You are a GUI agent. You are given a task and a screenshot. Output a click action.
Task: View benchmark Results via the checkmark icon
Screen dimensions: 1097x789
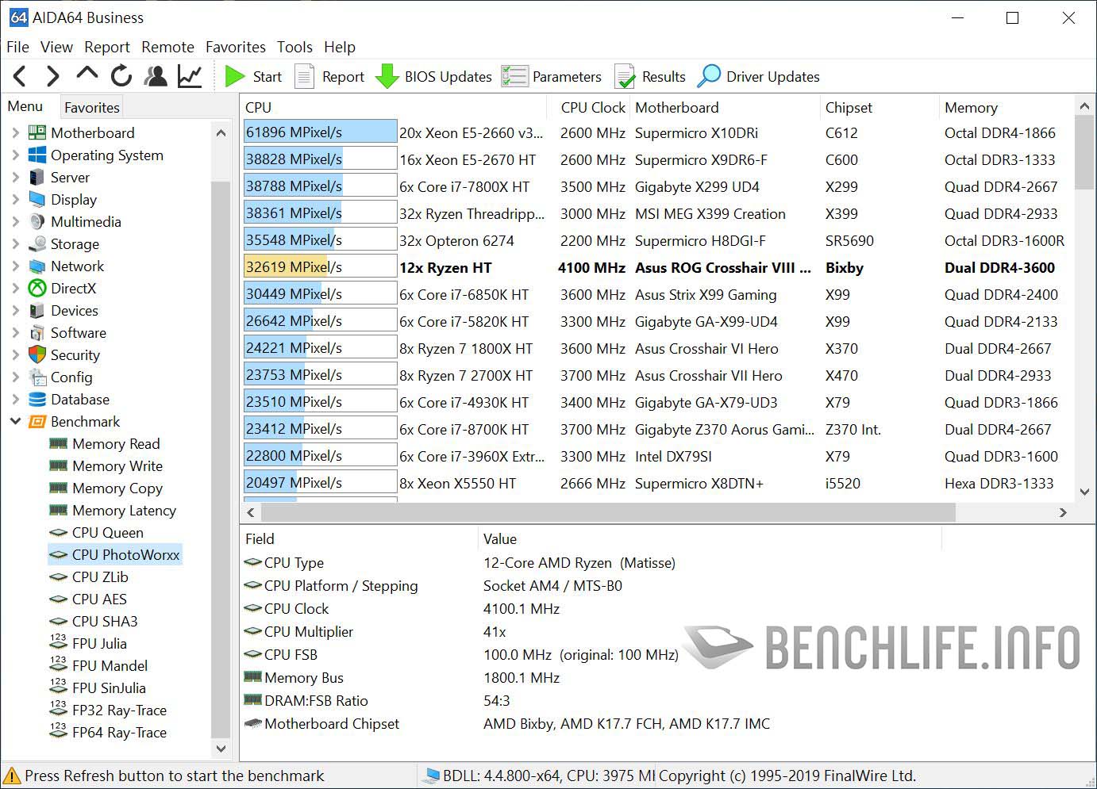point(626,76)
